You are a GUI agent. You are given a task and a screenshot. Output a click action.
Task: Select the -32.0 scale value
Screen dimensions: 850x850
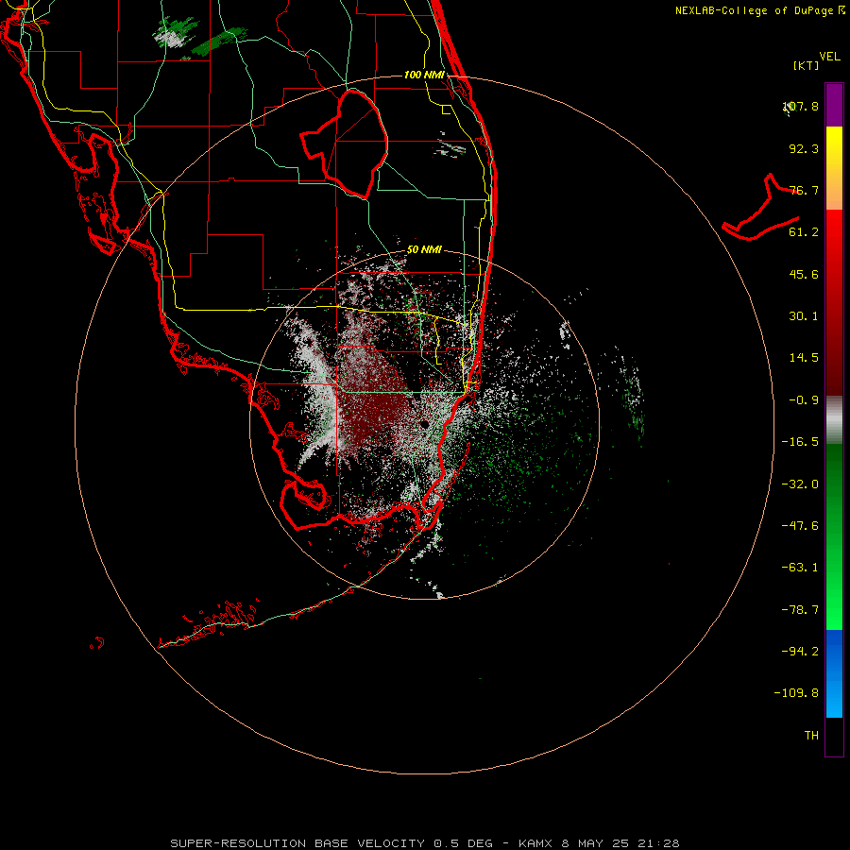[800, 484]
